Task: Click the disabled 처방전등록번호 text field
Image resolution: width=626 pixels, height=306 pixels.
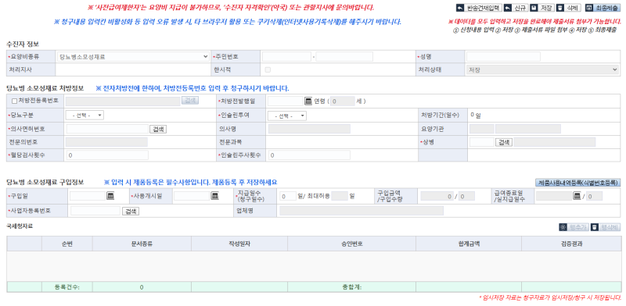Action: 123,101
